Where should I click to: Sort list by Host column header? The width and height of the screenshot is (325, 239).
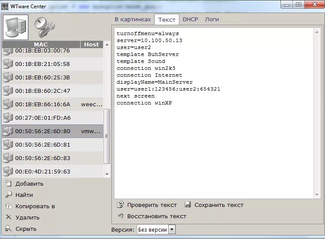[x=91, y=44]
